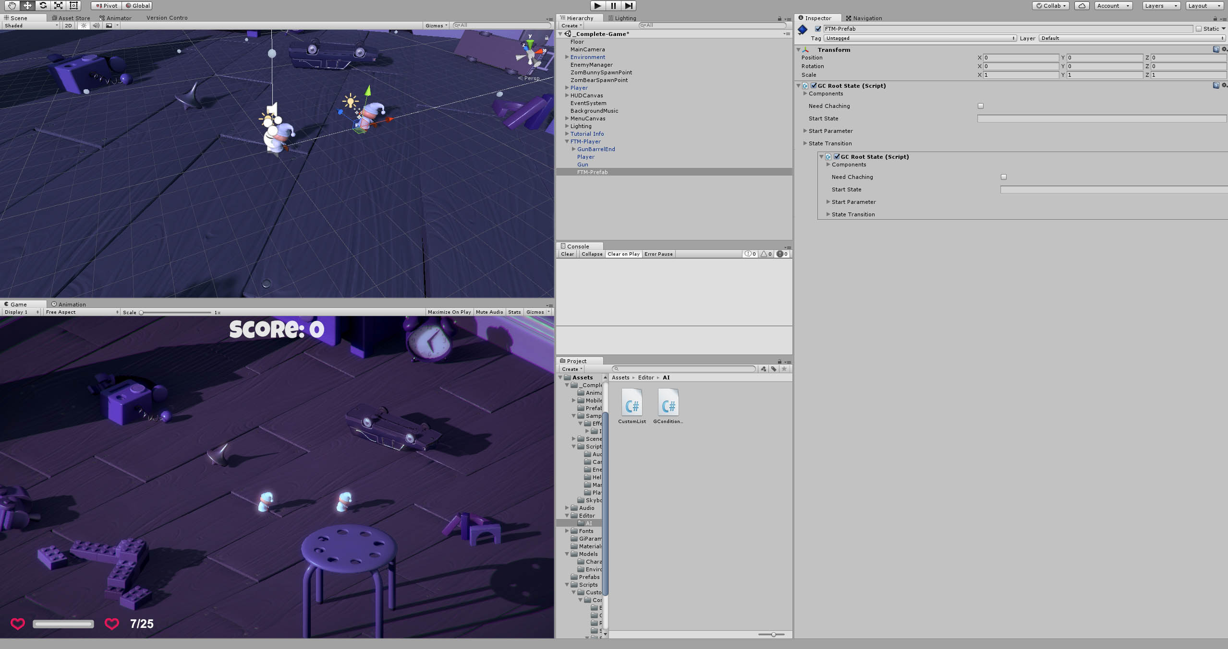Open the Layout dropdown

pos(1202,5)
